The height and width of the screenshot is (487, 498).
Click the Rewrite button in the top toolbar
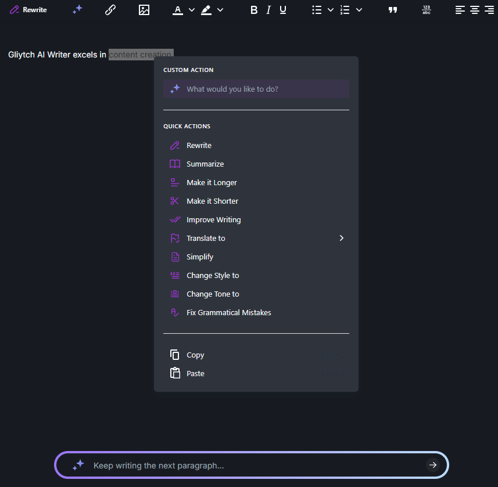click(x=28, y=10)
